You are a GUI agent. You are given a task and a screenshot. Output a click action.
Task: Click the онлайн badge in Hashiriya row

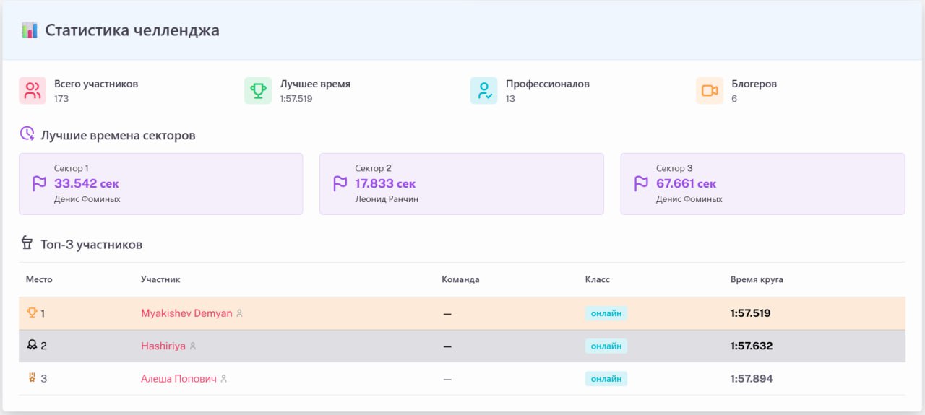(606, 346)
